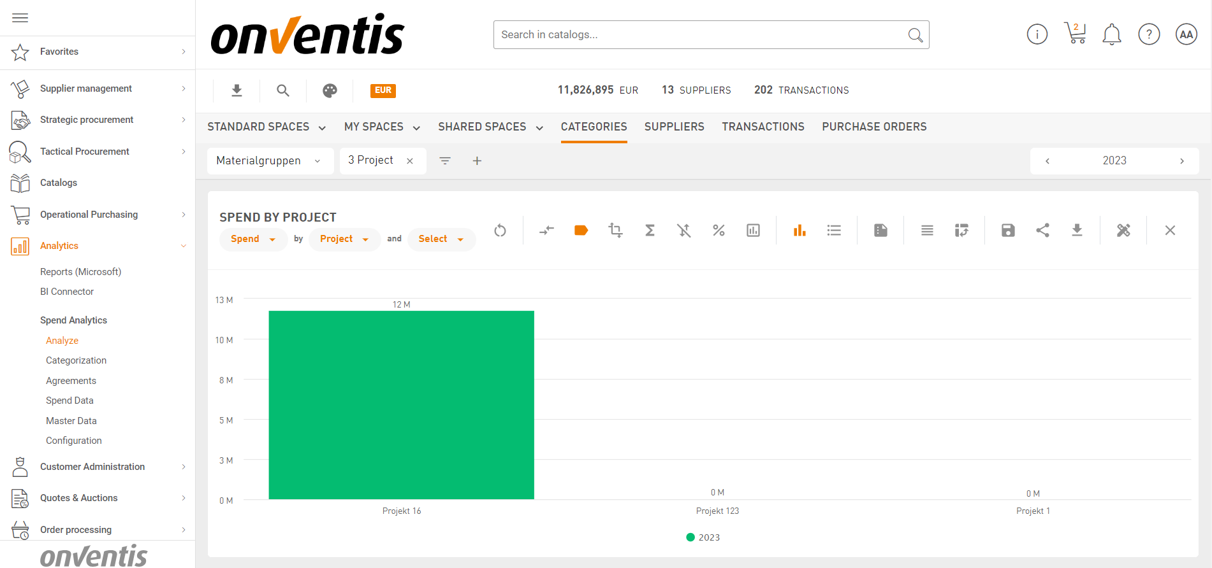Viewport: 1212px width, 568px height.
Task: Click the reset/refresh chart icon
Action: coord(500,231)
